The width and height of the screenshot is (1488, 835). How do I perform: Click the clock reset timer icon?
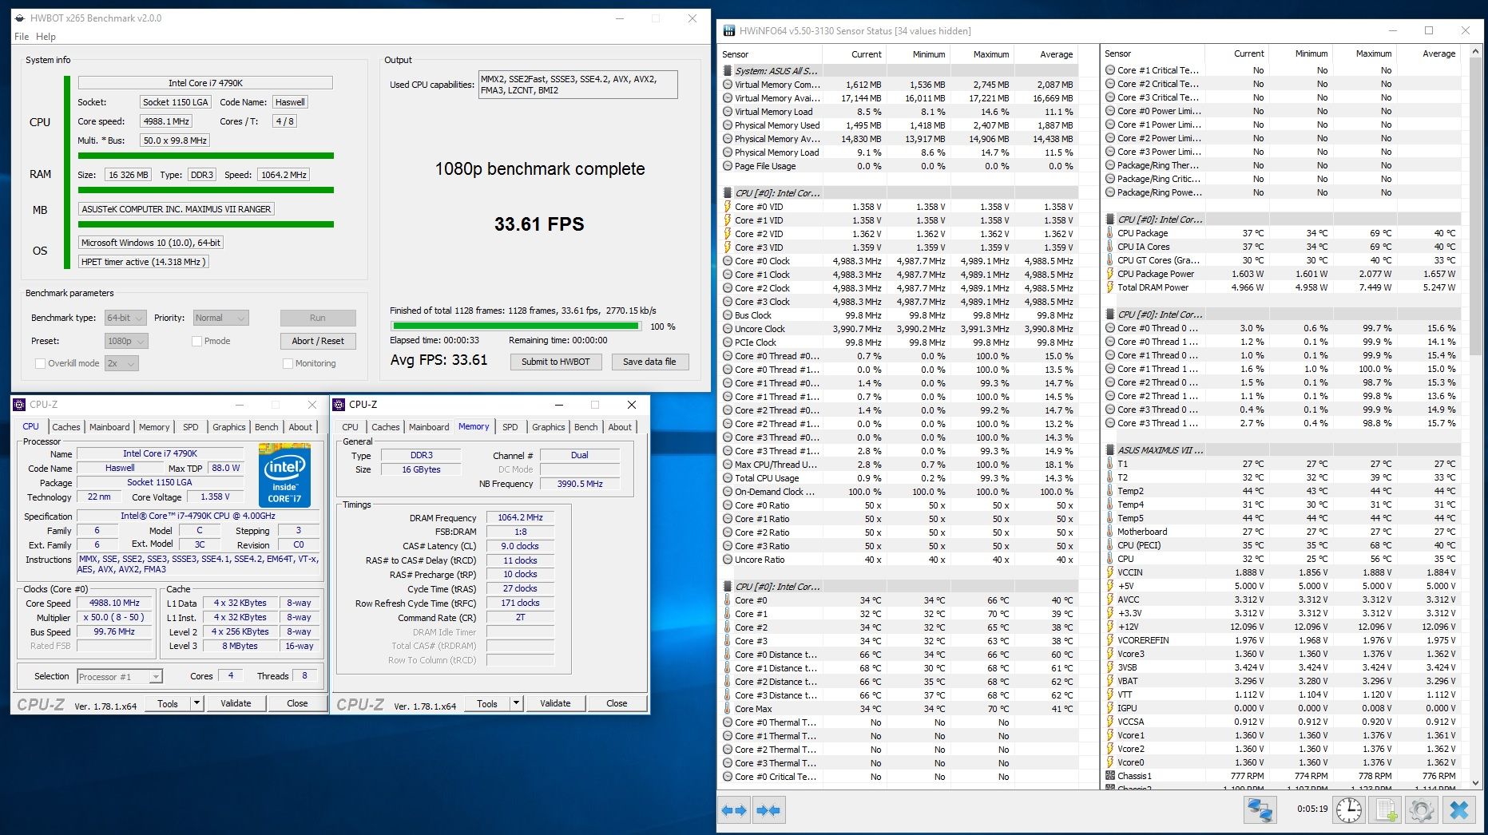[x=1349, y=810]
